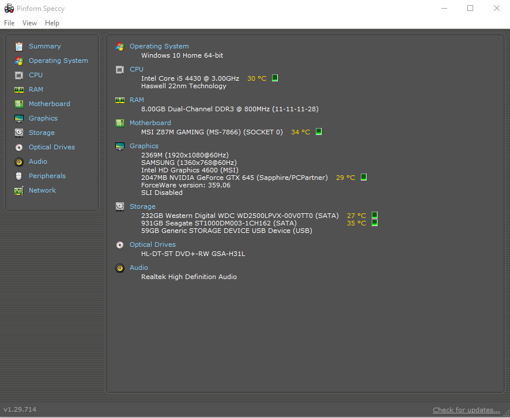Show the RAM section from sidebar

click(x=36, y=89)
